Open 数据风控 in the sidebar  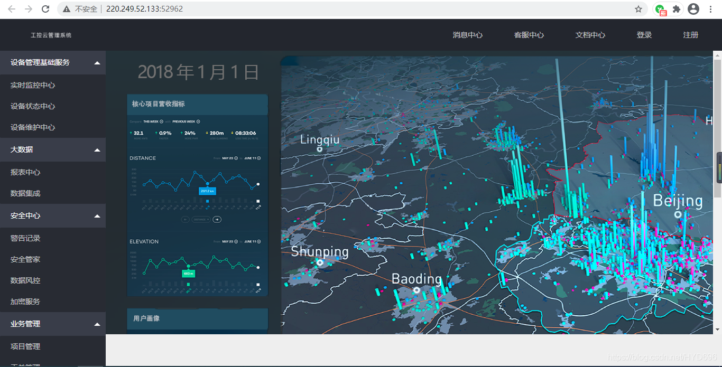[x=25, y=280]
